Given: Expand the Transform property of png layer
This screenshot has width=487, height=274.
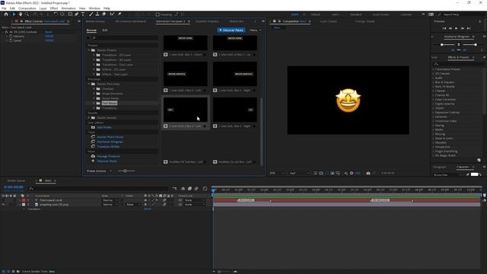Looking at the screenshot, I should click(x=24, y=209).
